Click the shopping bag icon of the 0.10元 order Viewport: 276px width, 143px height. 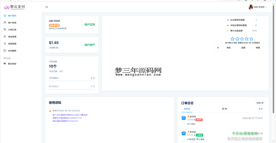coord(184,133)
